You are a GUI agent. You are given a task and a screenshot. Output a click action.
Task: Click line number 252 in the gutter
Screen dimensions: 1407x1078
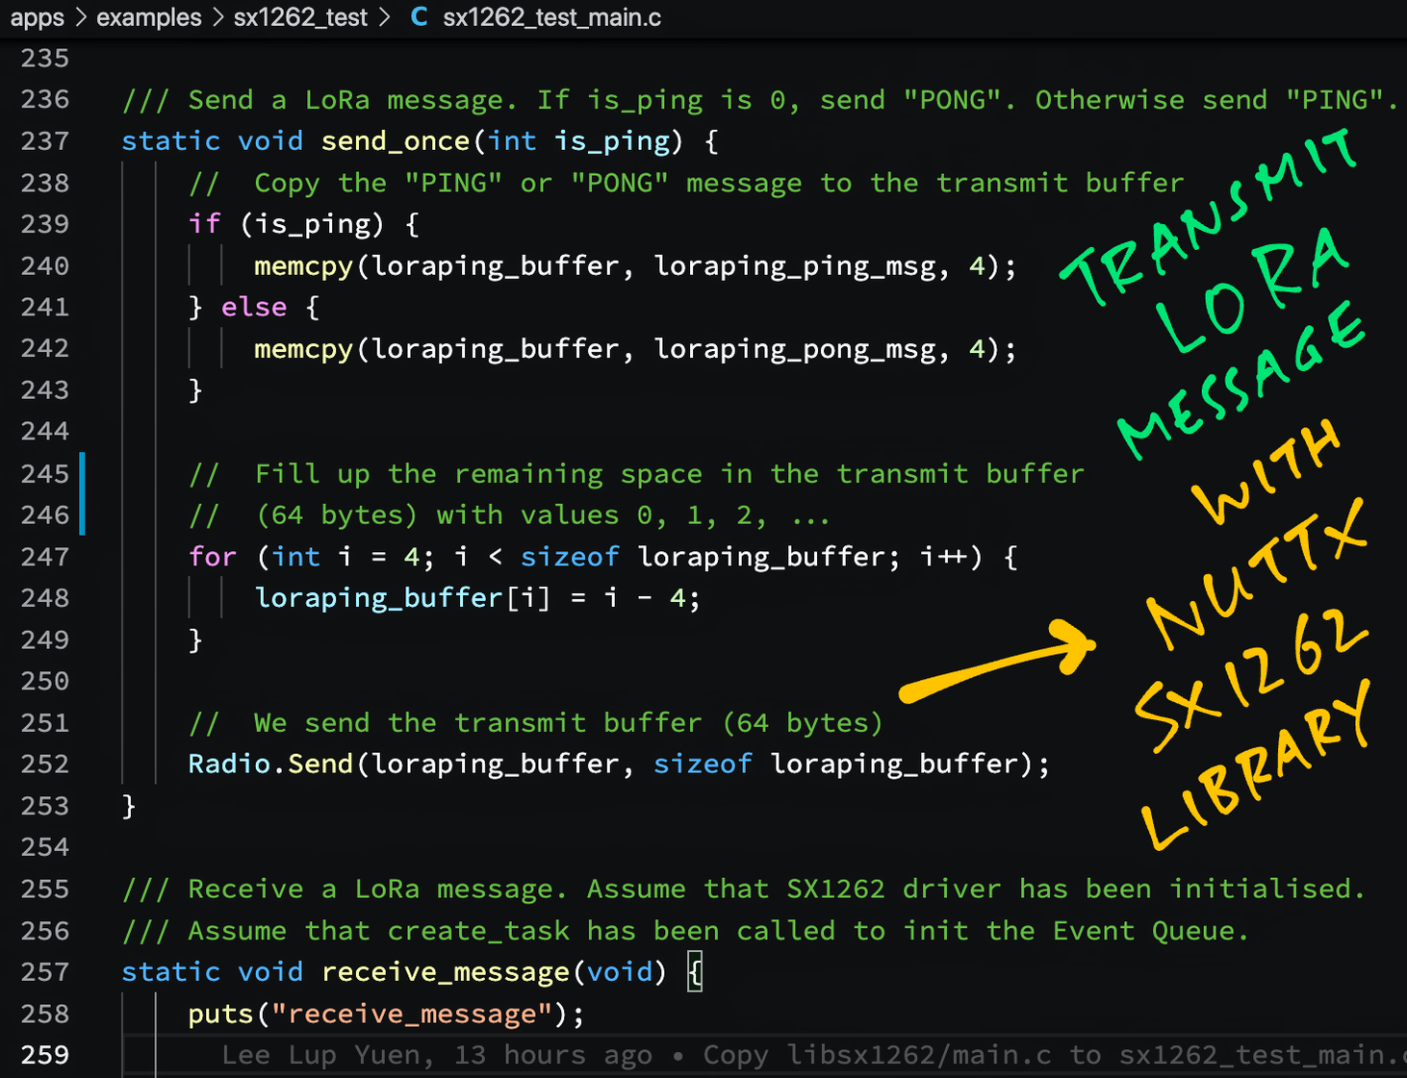[45, 764]
